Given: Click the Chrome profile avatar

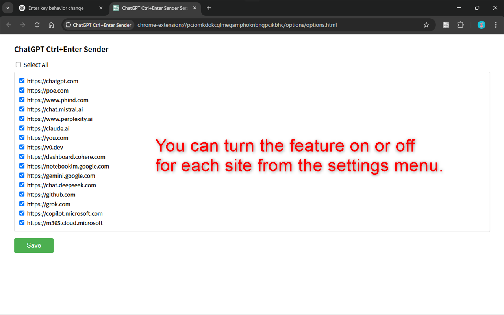Looking at the screenshot, I should point(481,25).
